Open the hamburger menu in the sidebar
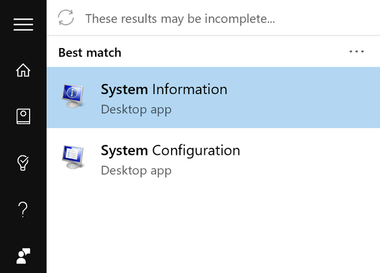Viewport: 380px width, 273px height. click(x=23, y=24)
